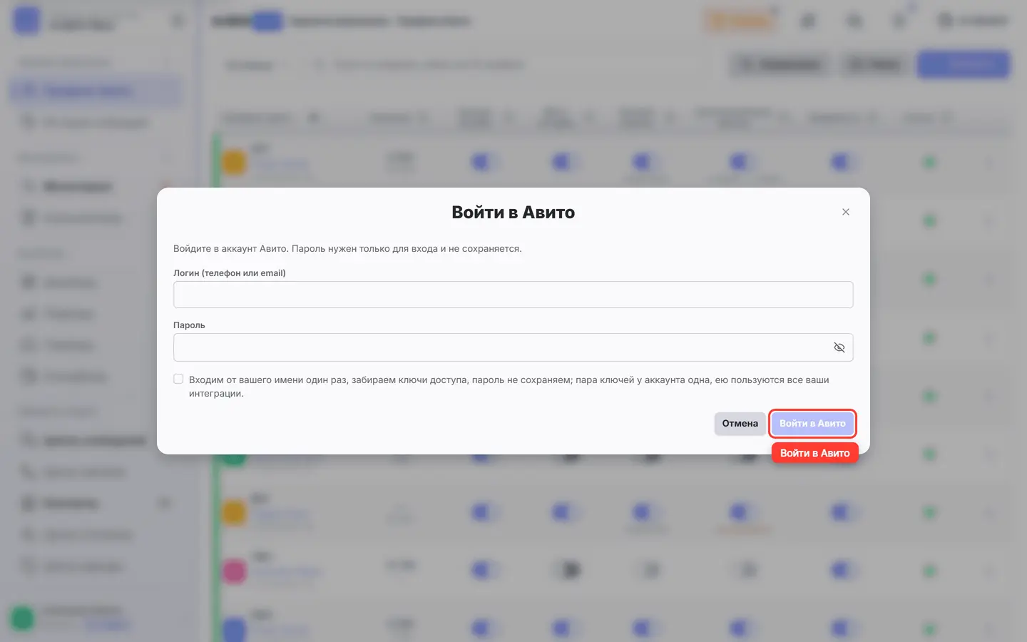Show the password with the eye icon

(839, 347)
